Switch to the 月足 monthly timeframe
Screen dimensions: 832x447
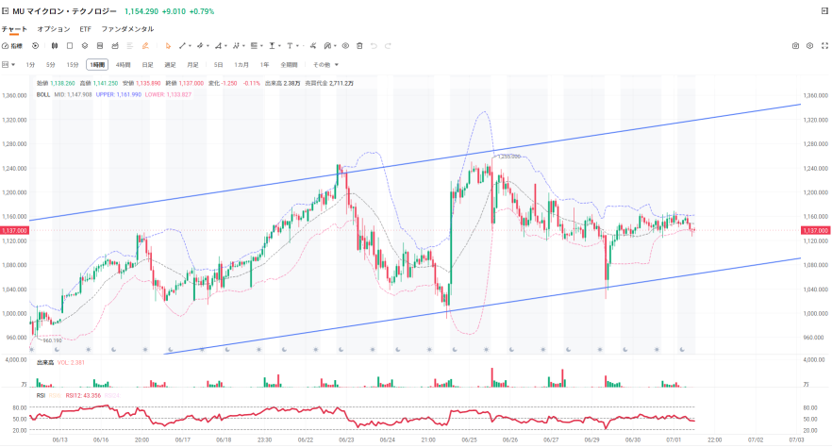pyautogui.click(x=192, y=65)
